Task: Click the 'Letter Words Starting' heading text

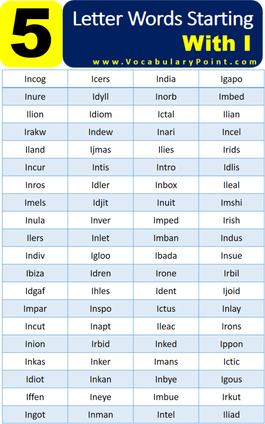Action: click(x=163, y=19)
